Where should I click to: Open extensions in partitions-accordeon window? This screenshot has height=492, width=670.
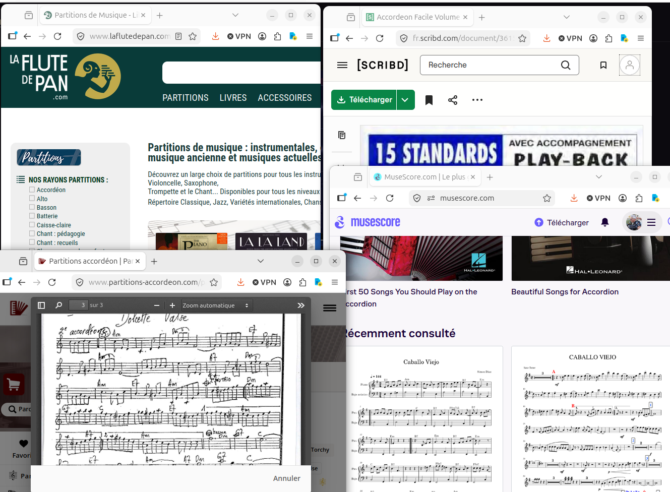[302, 282]
